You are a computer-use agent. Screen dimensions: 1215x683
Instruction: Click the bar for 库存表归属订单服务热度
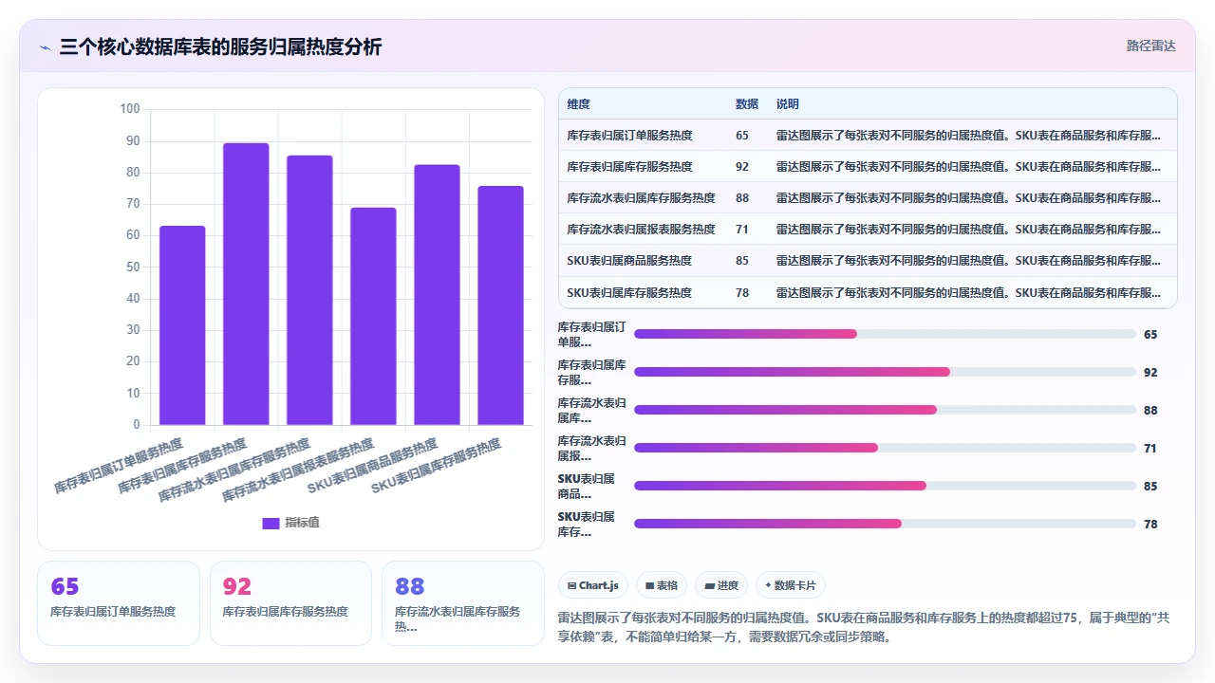click(182, 325)
